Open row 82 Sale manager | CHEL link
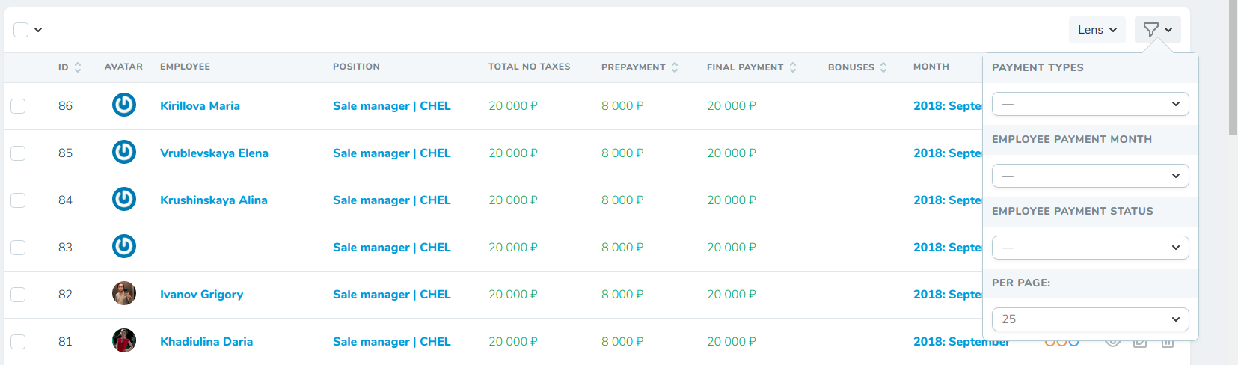This screenshot has width=1238, height=365. (x=391, y=295)
